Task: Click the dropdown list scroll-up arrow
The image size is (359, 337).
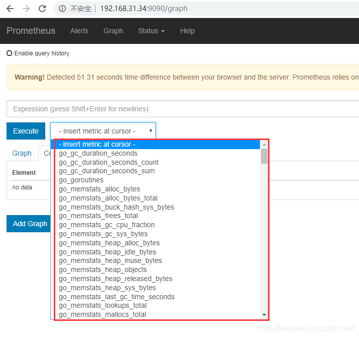Action: point(264,145)
